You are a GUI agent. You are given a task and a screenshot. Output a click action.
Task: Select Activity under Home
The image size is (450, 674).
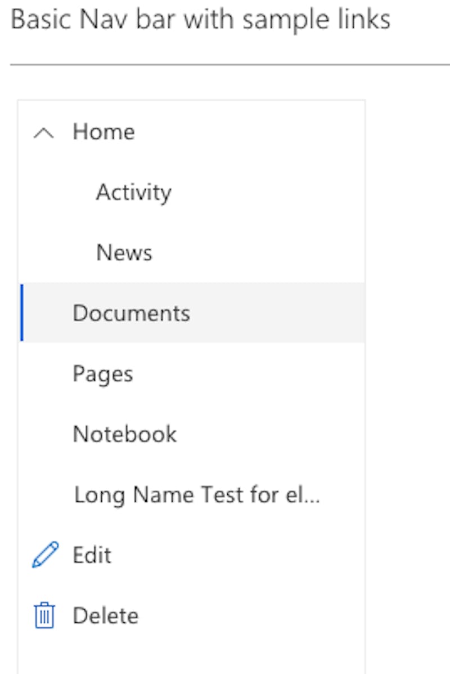pyautogui.click(x=133, y=193)
